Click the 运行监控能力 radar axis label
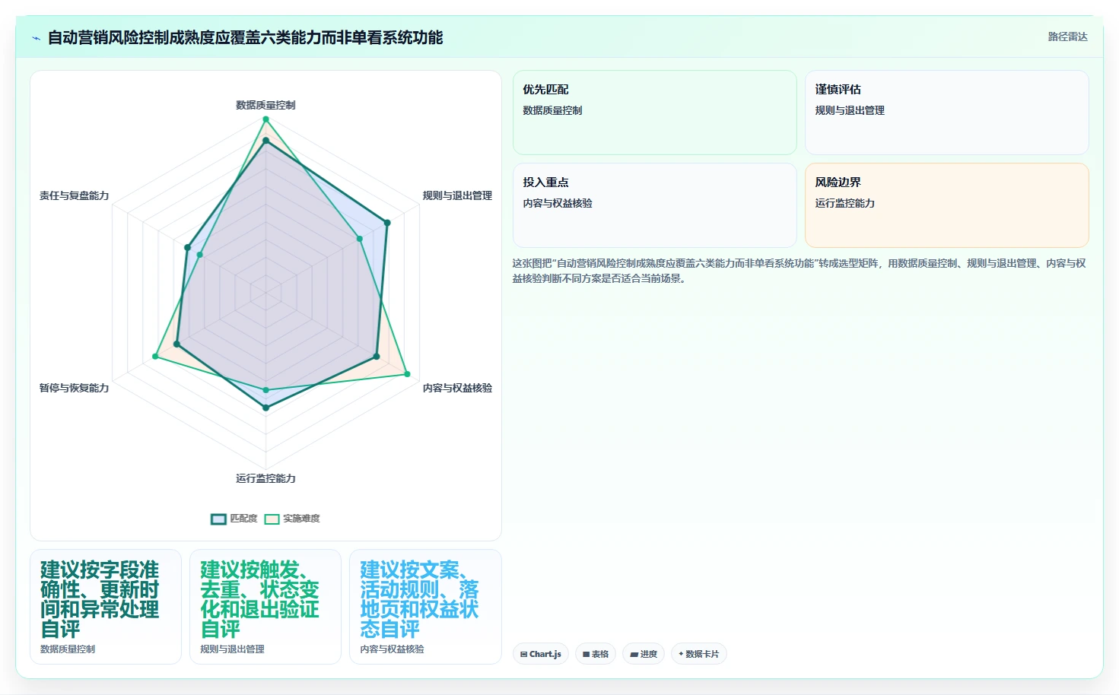 click(265, 478)
